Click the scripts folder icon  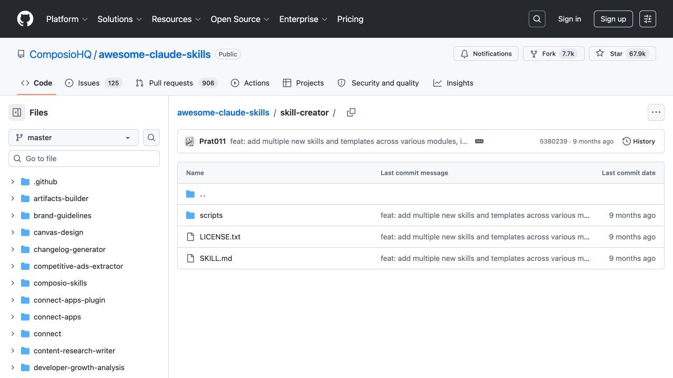point(190,215)
